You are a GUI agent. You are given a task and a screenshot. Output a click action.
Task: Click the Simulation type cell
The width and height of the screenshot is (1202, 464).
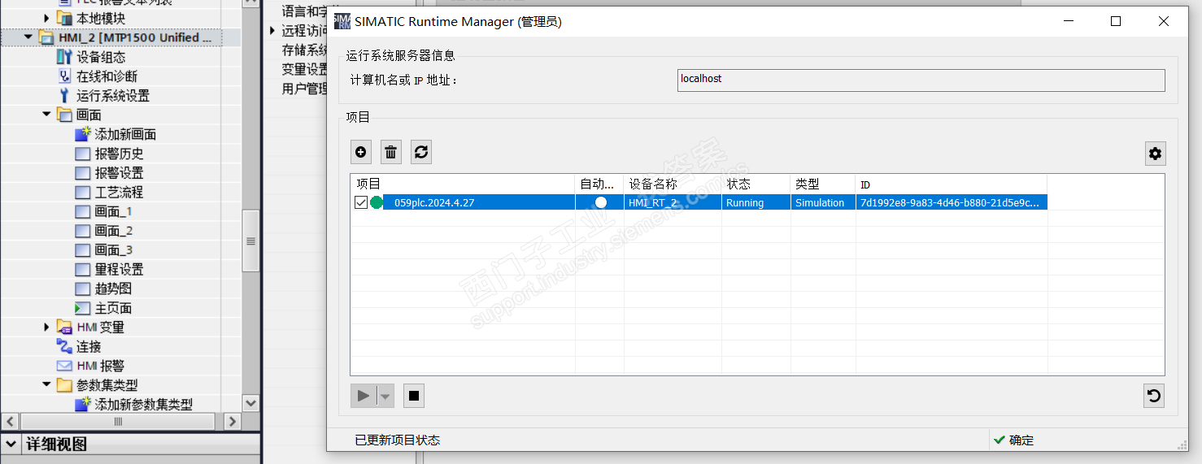[x=822, y=202]
